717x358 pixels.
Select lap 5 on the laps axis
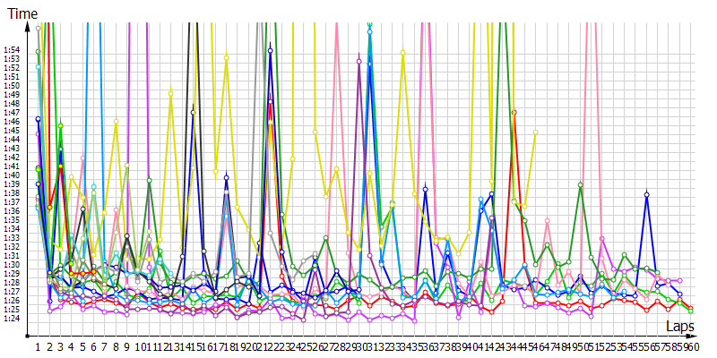point(82,345)
